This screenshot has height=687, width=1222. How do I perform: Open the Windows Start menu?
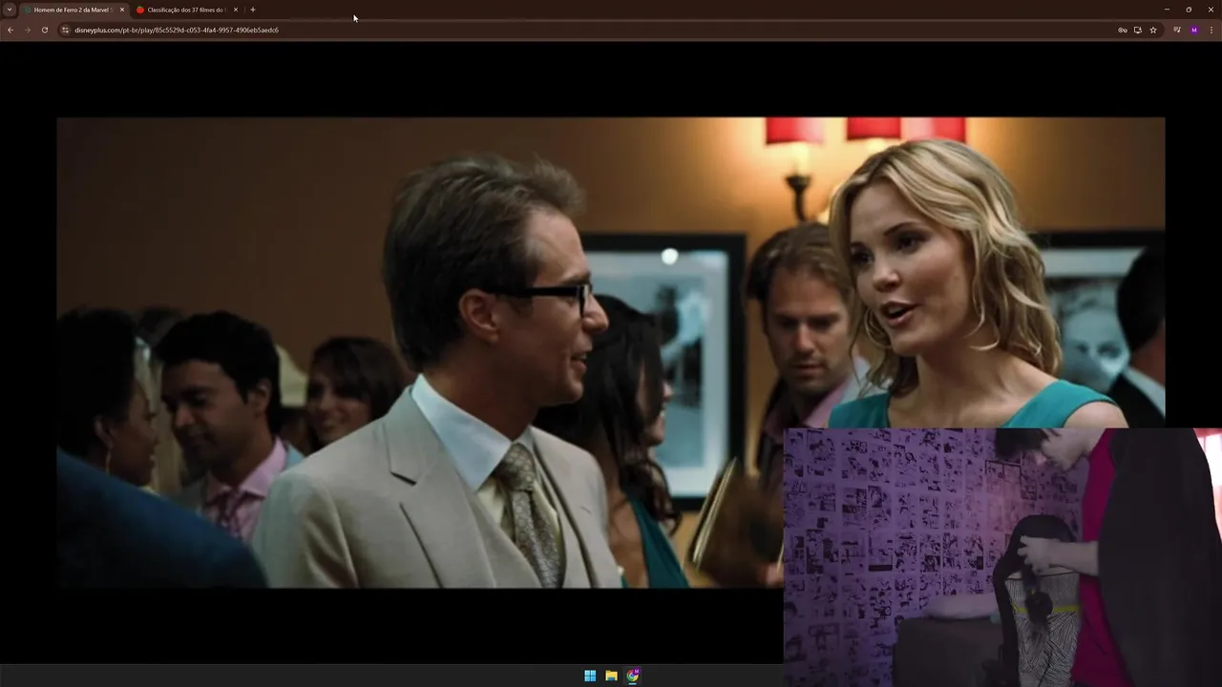[x=590, y=676]
